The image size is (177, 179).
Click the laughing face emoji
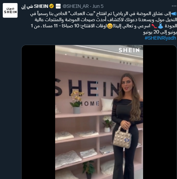(x=110, y=26)
